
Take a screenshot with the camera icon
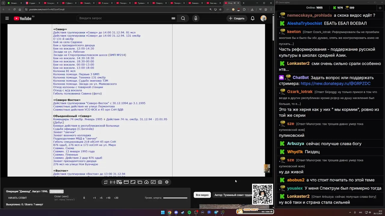click(x=160, y=182)
